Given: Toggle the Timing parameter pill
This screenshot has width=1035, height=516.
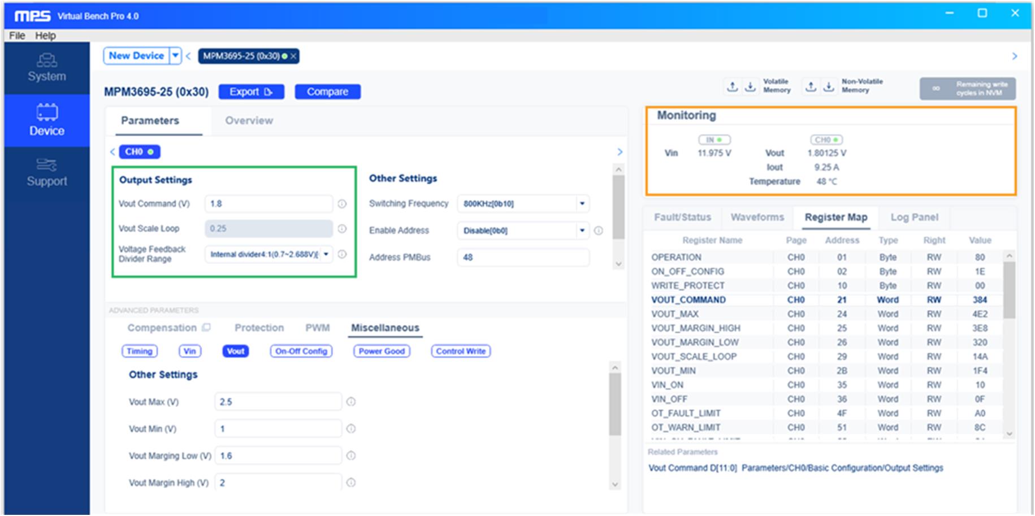Looking at the screenshot, I should click(140, 352).
